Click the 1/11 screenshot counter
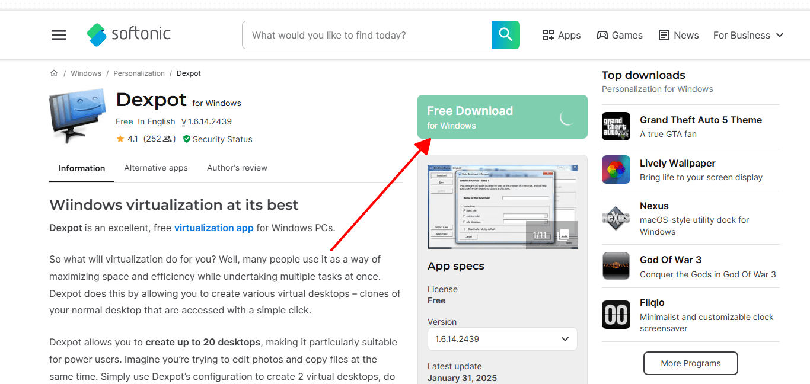 click(x=540, y=235)
